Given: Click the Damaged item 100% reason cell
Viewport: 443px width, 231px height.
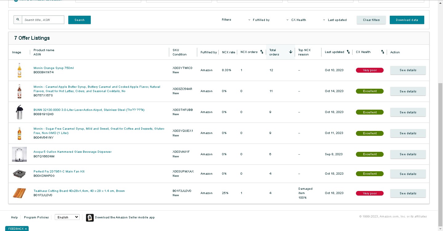Looking at the screenshot, I should 305,193.
